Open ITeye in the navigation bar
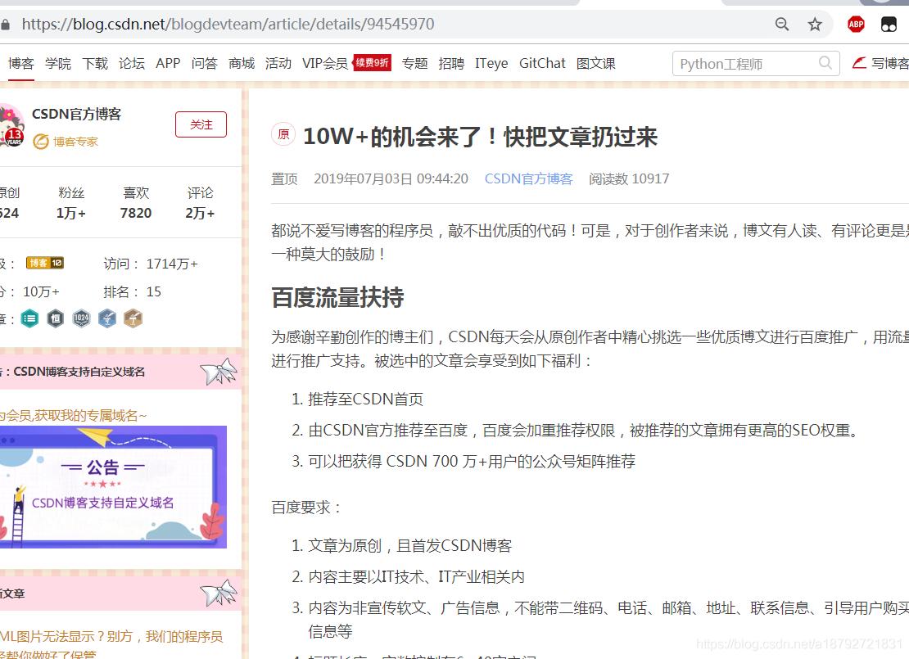This screenshot has height=659, width=909. 491,63
